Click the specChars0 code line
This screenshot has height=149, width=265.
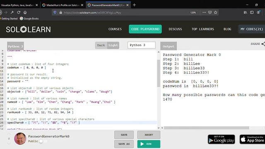click(43, 123)
